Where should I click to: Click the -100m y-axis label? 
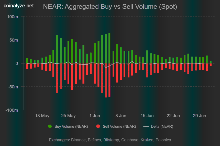click(x=12, y=110)
